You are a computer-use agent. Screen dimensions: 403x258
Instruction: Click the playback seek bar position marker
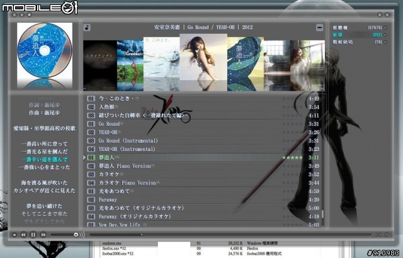pyautogui.click(x=142, y=235)
